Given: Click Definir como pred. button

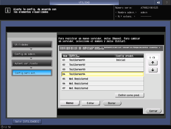Looking at the screenshot, I should (129, 95).
